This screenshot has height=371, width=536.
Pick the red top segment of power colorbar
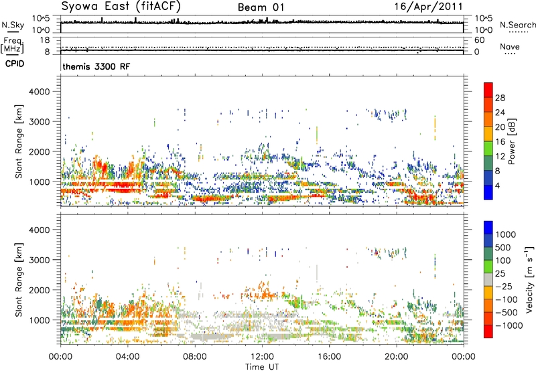488,90
